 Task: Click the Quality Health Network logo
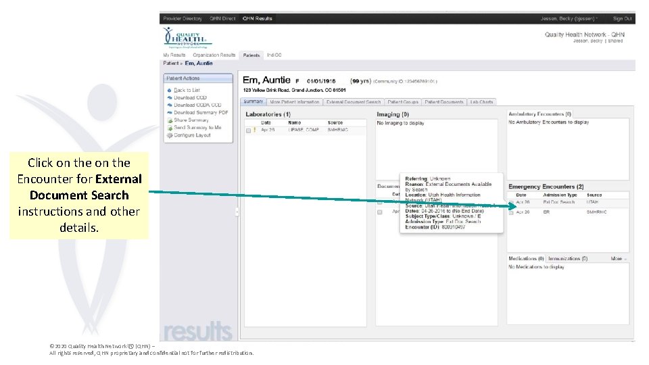(x=187, y=38)
